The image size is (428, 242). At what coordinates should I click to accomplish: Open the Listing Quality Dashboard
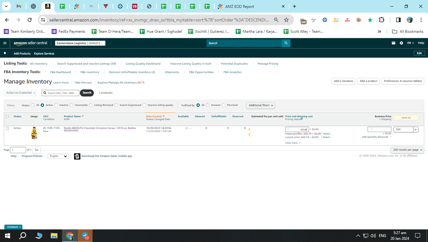[143, 64]
